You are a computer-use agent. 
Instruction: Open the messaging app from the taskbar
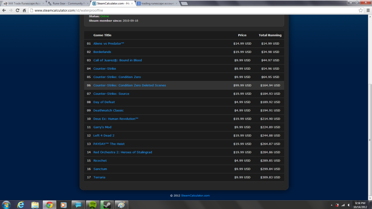coord(78,204)
